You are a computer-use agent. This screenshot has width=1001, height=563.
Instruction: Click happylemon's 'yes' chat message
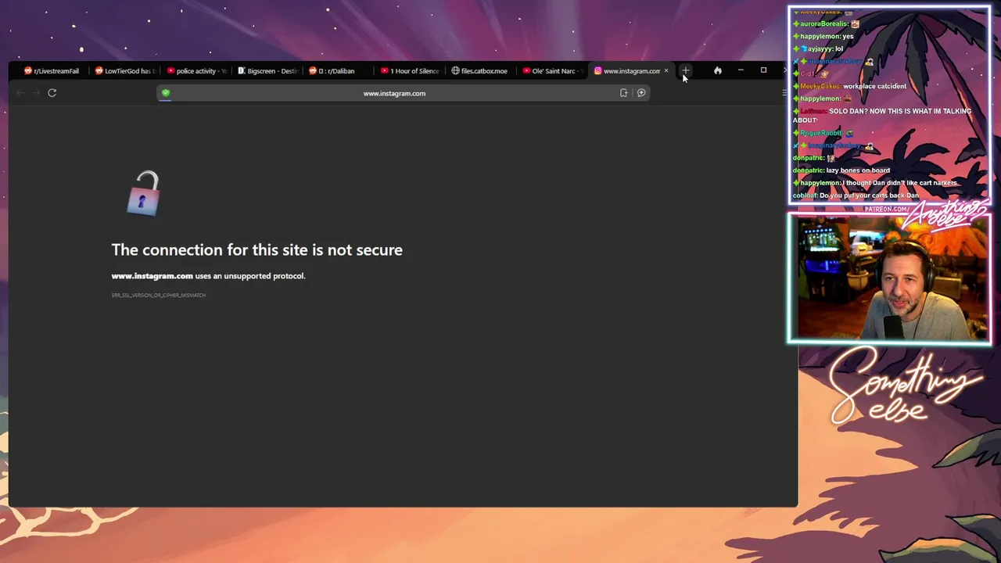pyautogui.click(x=848, y=36)
